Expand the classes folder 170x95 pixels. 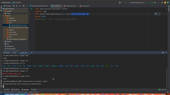tap(5, 18)
